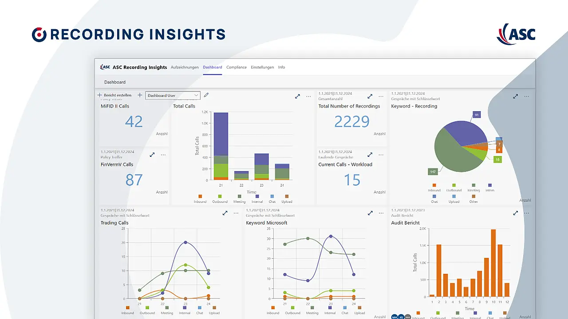The image size is (568, 319).
Task: Click the overflow avatar bubble next to JG
Action: tap(408, 316)
